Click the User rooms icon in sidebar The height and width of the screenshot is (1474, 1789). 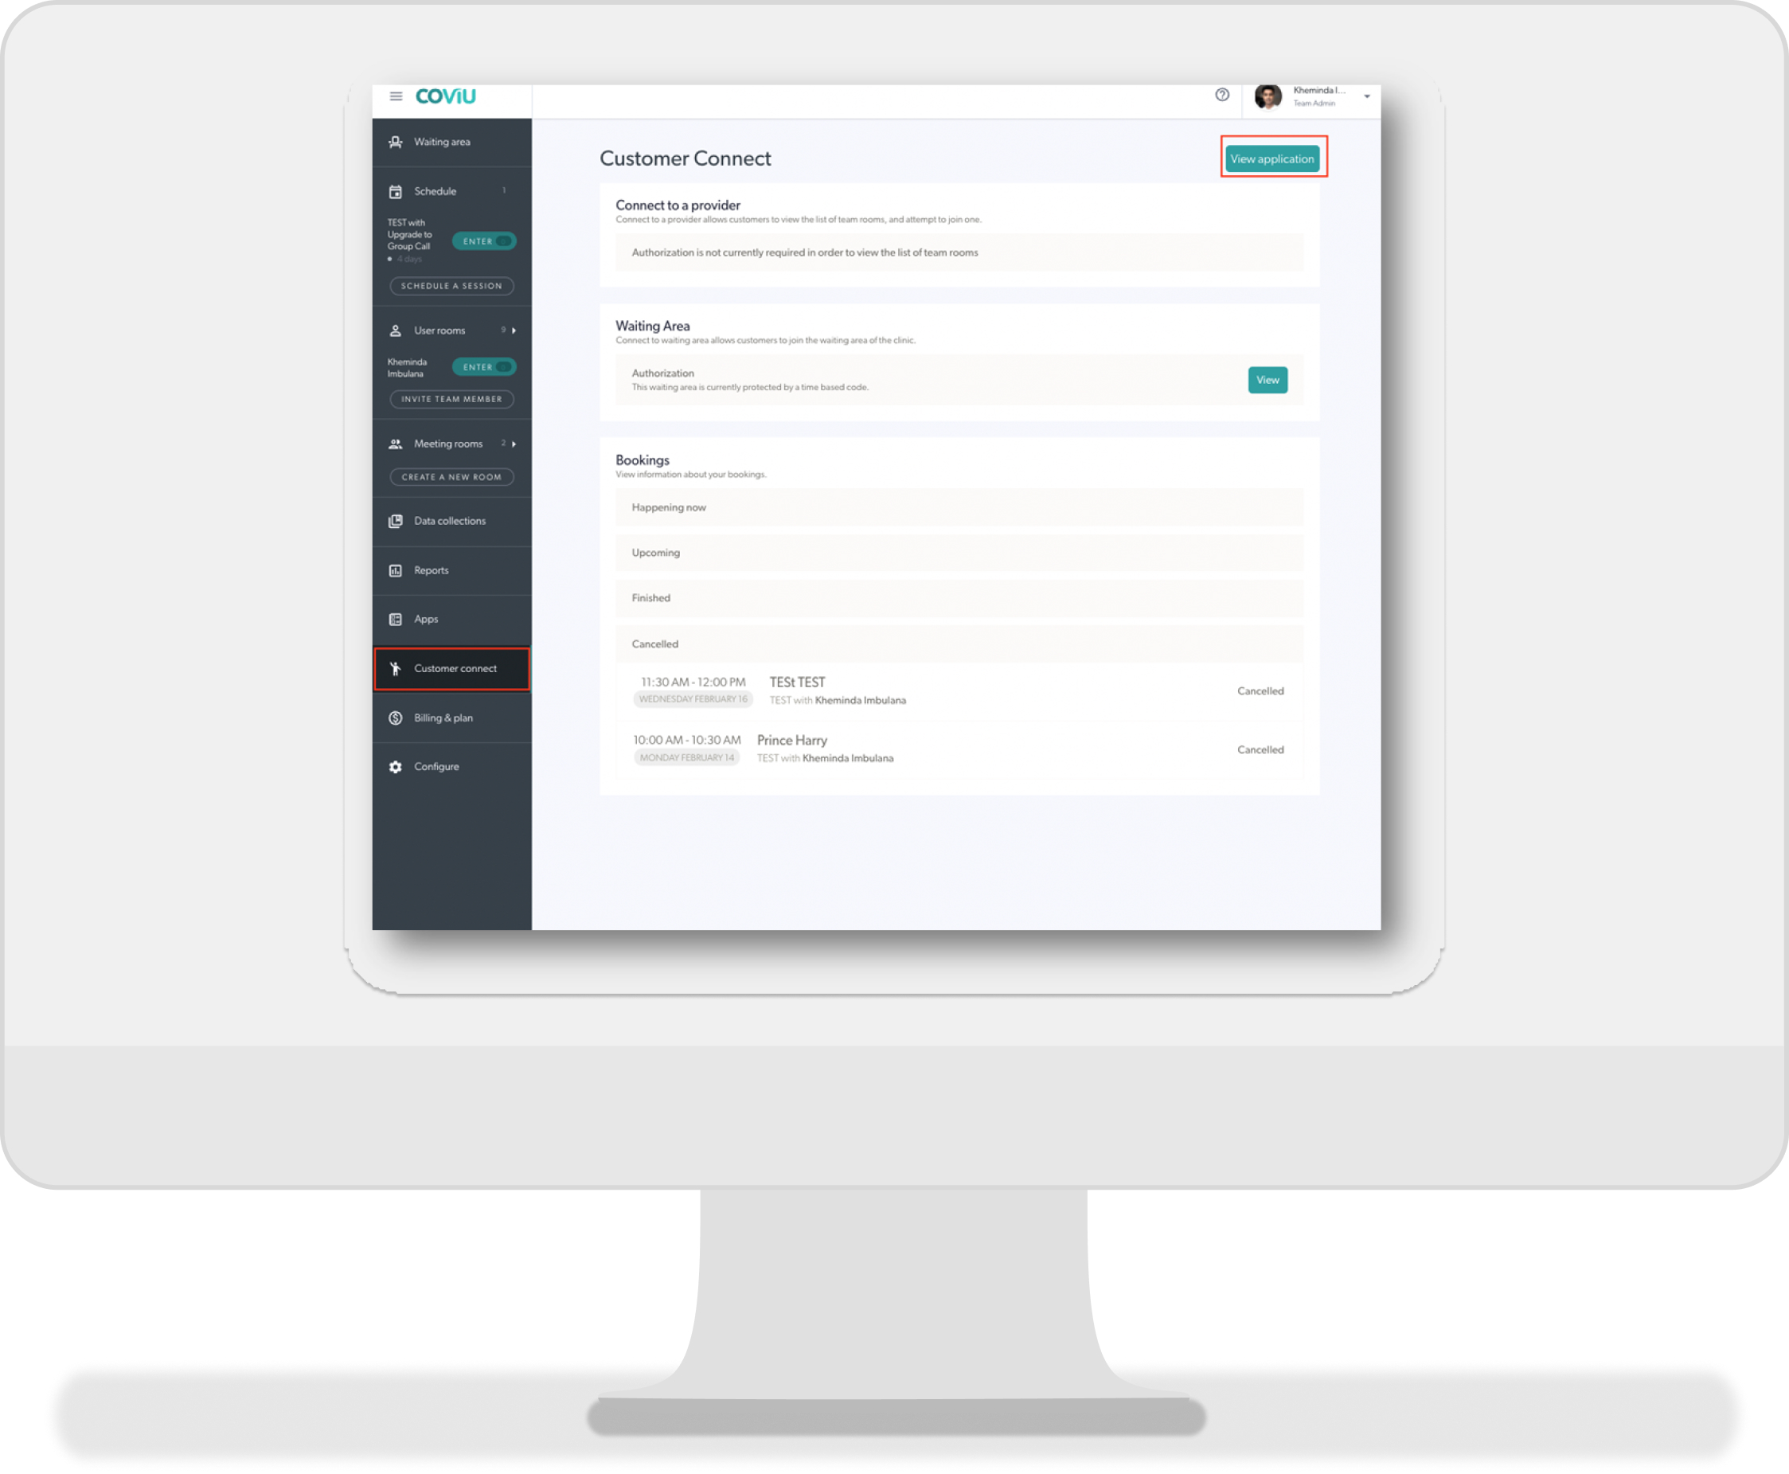395,327
